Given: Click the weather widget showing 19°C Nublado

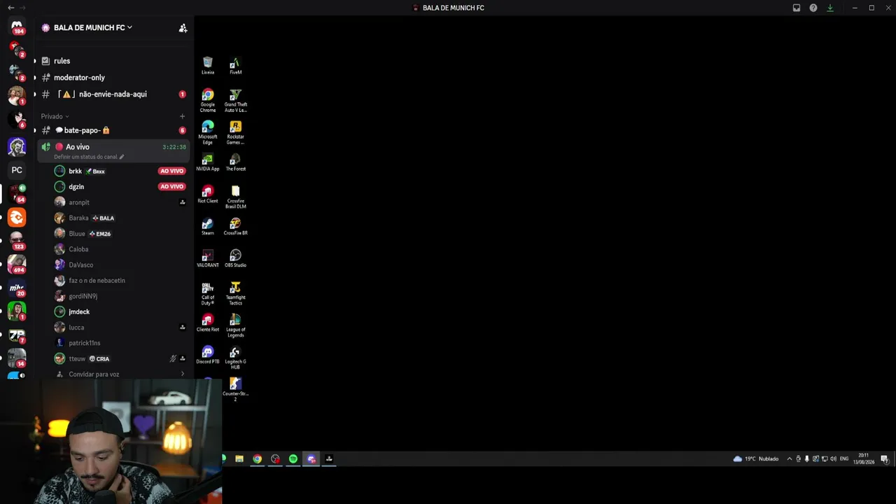Looking at the screenshot, I should click(756, 459).
